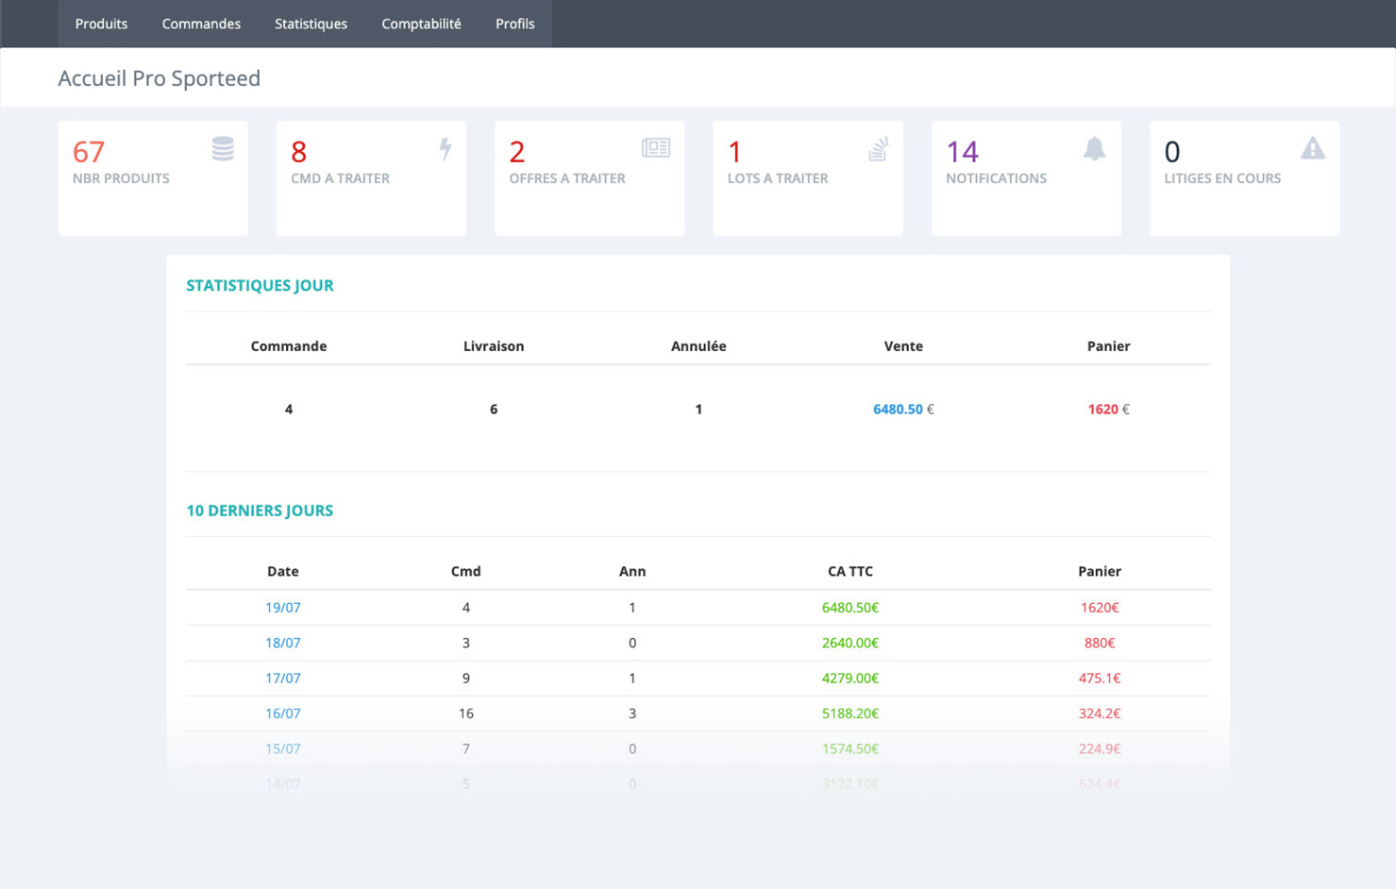The height and width of the screenshot is (889, 1396).
Task: Open the CMD A TRAITER card
Action: coord(370,178)
